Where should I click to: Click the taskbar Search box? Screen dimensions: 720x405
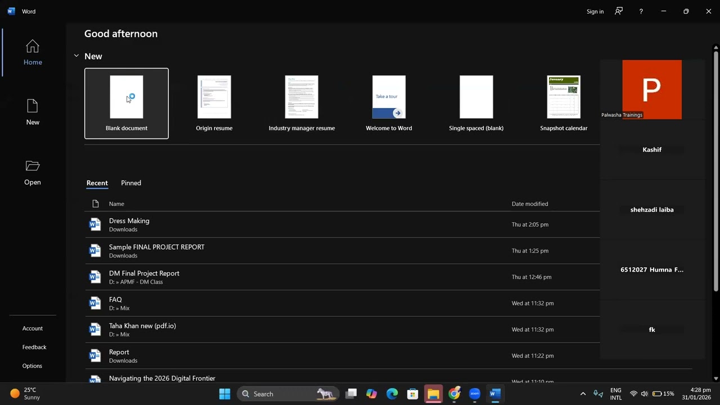(288, 394)
